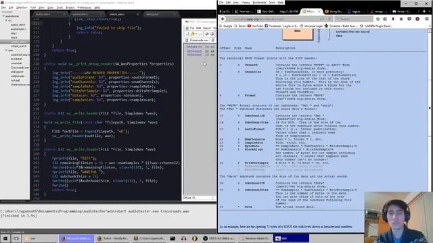Open the Tools menu in Sublime Text
This screenshot has width=433, height=243.
pyautogui.click(x=60, y=7)
